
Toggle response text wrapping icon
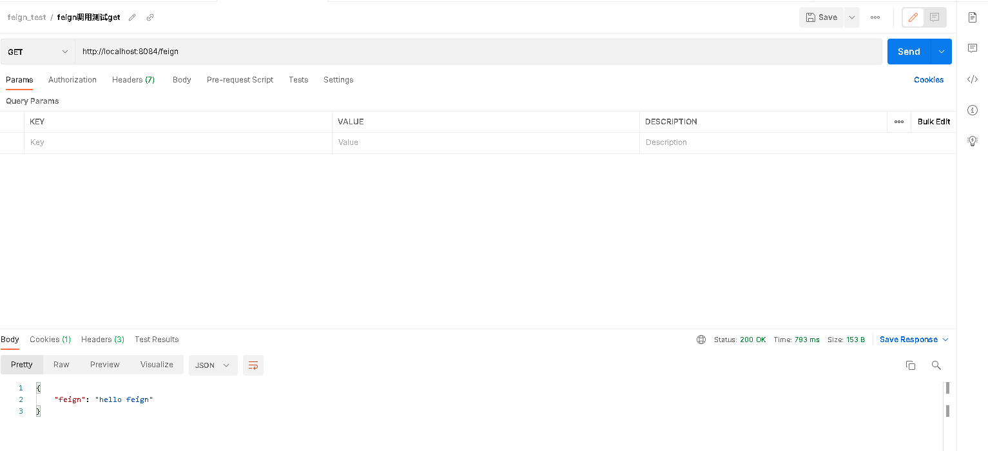(253, 365)
